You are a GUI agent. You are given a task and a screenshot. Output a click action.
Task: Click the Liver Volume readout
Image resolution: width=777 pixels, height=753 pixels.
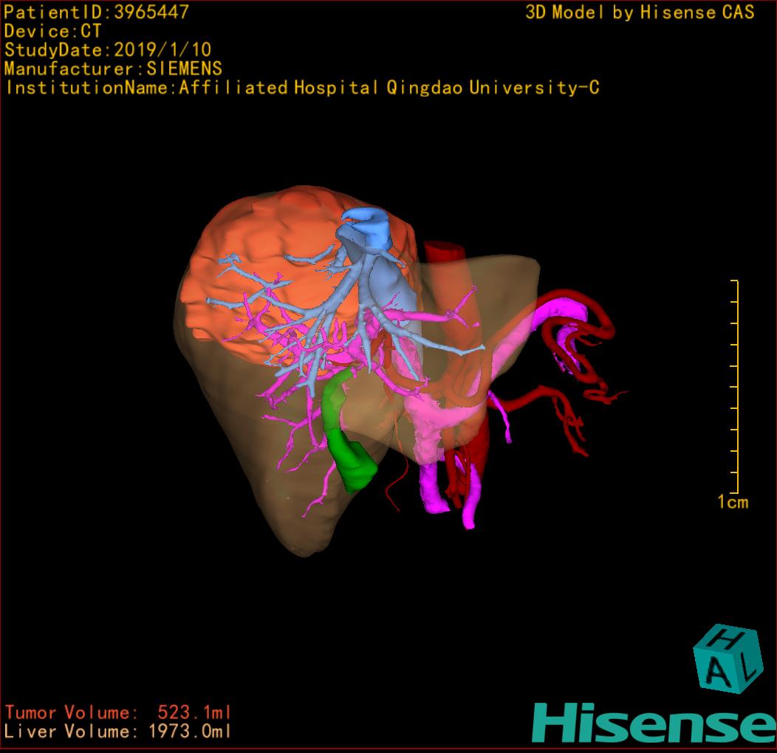point(118,732)
